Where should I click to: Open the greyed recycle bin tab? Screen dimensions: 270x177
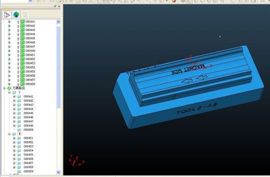(25, 15)
